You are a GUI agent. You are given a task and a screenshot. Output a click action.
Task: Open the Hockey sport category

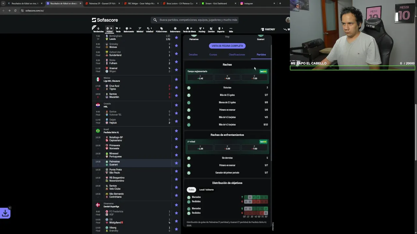click(x=202, y=30)
